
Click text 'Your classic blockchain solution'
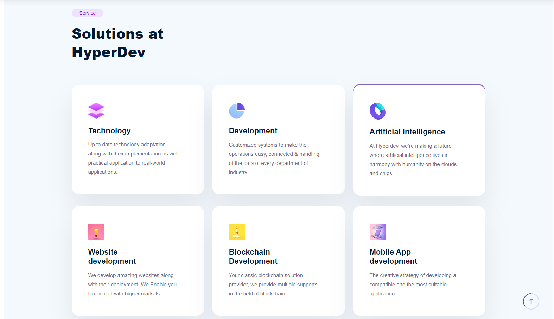coord(266,275)
